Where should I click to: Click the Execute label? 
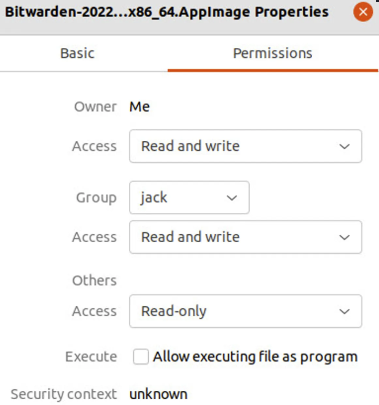pos(91,357)
